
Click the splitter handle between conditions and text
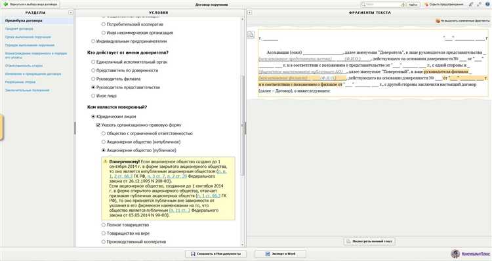(245, 128)
